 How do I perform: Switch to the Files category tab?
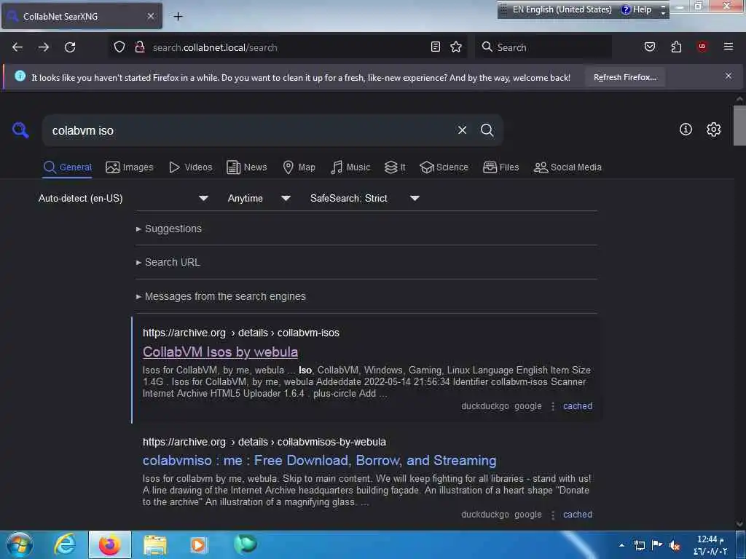[x=500, y=167]
